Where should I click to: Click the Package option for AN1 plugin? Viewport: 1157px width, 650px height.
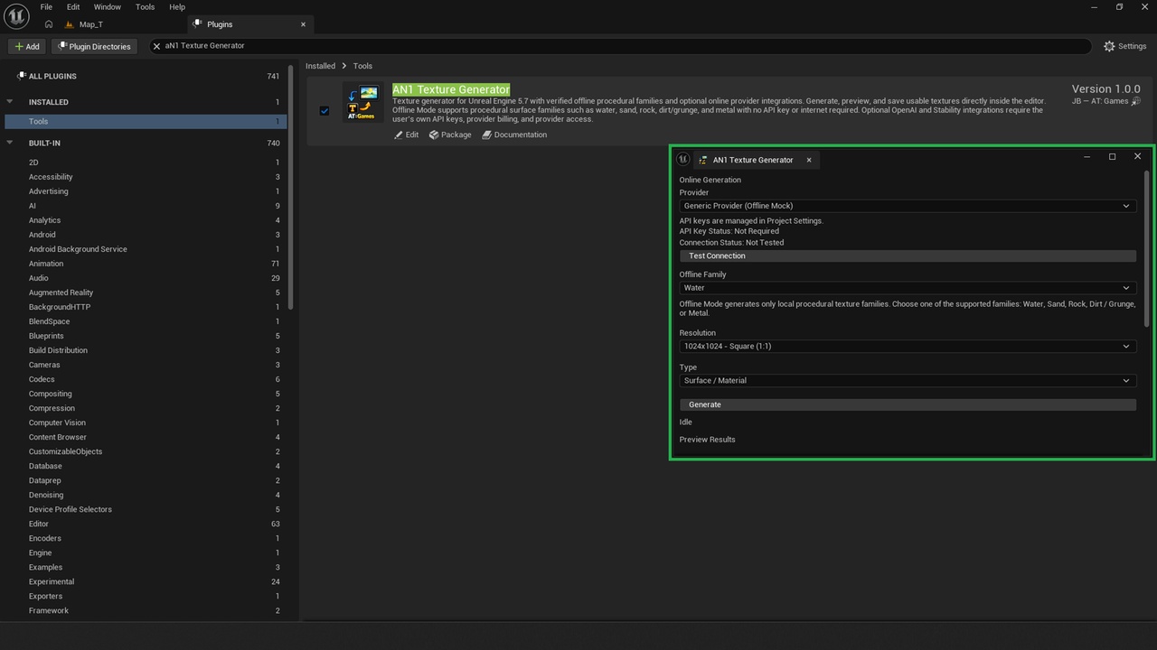(x=450, y=135)
